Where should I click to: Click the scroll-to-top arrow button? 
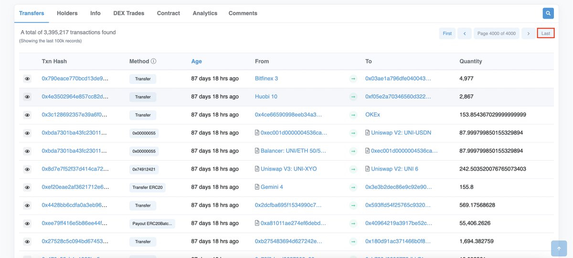click(x=559, y=248)
